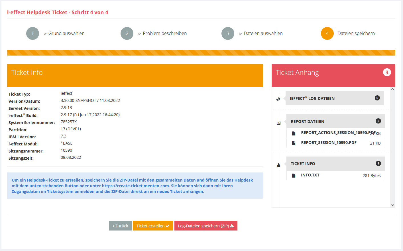The height and width of the screenshot is (251, 403).
Task: Click the i-effect log files timeline icon
Action: 278,99
